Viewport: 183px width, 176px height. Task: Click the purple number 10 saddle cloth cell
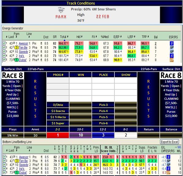(81, 135)
